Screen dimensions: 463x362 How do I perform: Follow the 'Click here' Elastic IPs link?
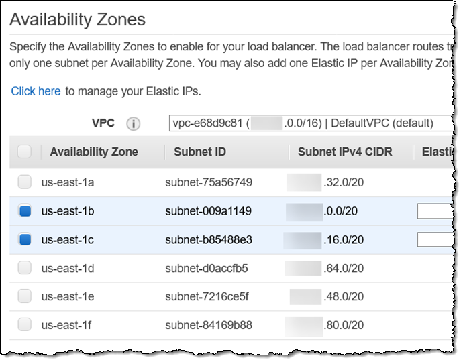point(36,91)
